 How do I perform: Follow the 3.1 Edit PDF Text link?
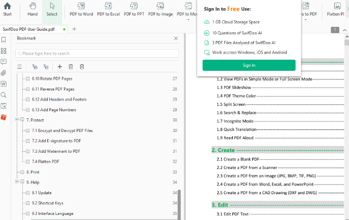tap(232, 214)
